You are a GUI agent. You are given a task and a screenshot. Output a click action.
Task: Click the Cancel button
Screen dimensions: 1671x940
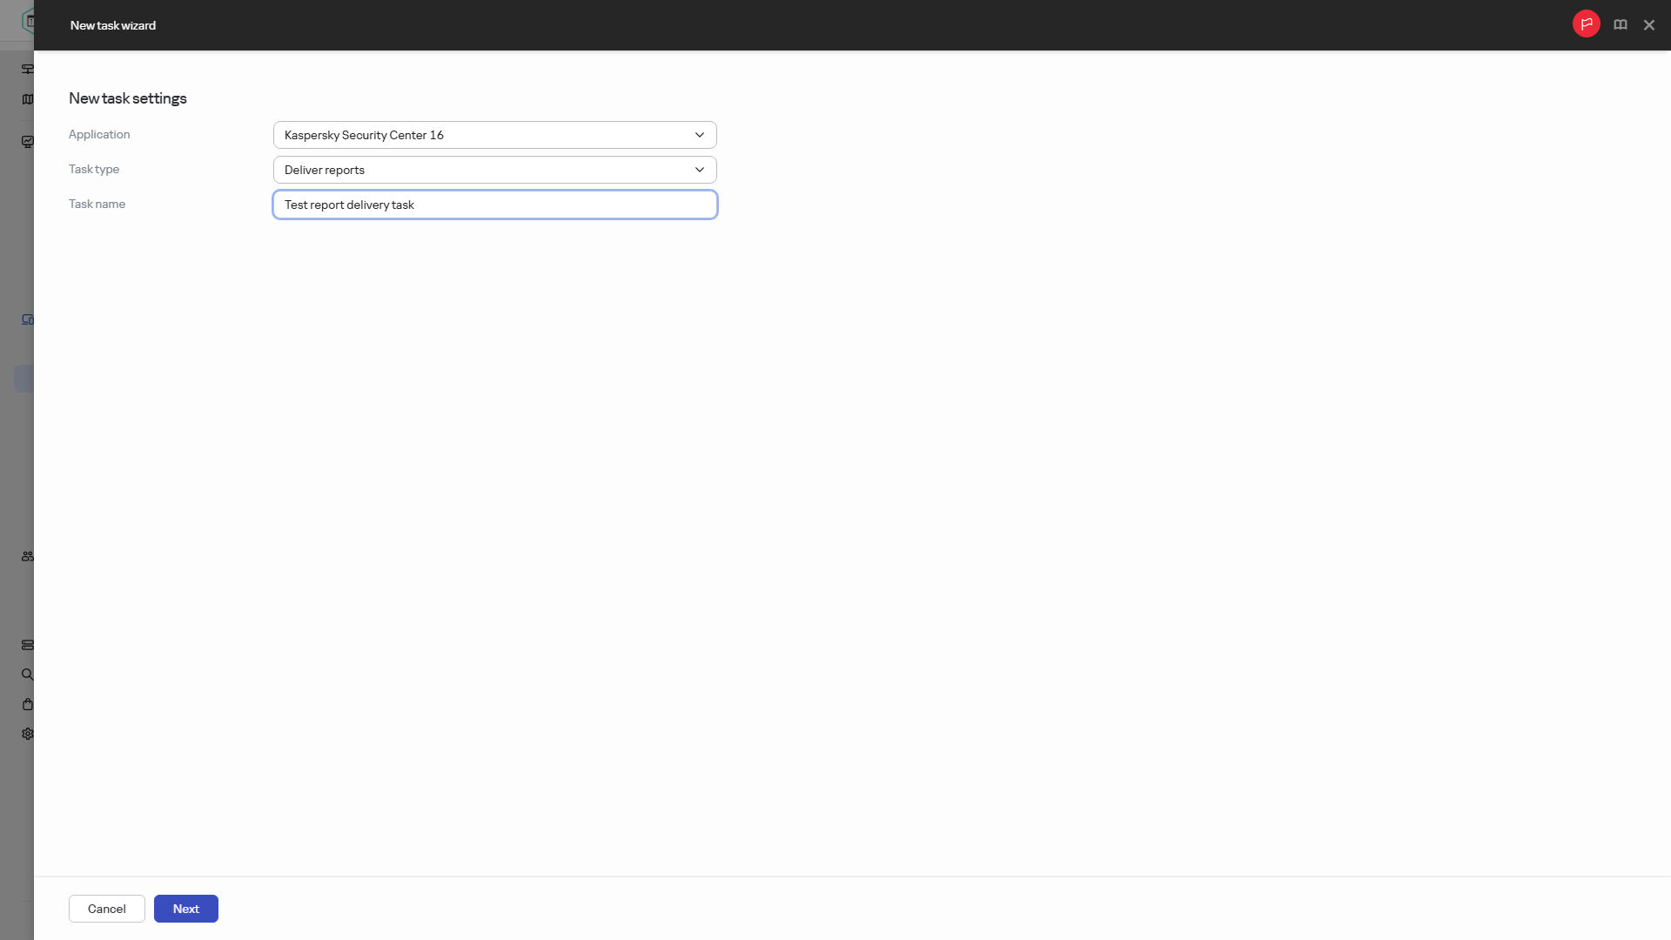(x=107, y=909)
